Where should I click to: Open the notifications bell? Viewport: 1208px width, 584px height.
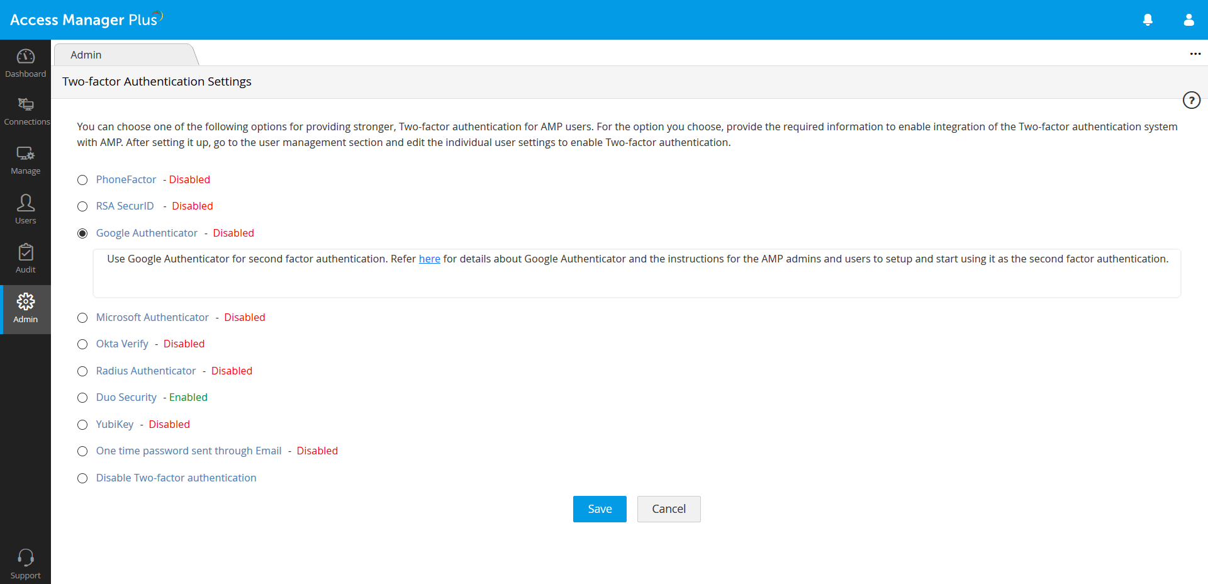(x=1148, y=20)
